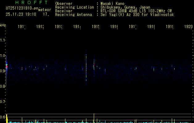Click the 0.9 frequency axis label

2,71
